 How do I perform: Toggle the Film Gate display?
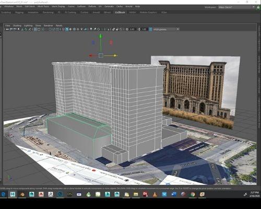(x=39, y=29)
